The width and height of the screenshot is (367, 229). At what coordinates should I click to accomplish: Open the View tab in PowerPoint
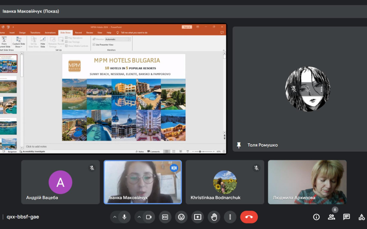point(100,33)
